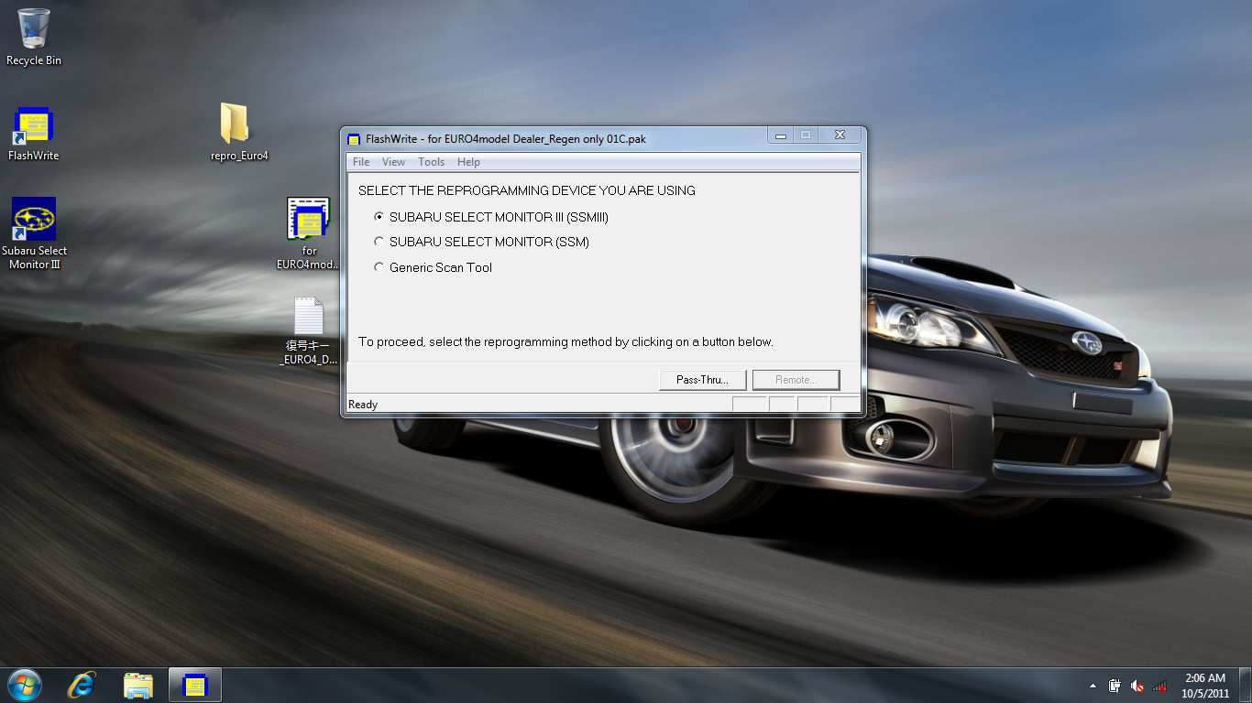Click the Ready status bar text

pos(363,405)
